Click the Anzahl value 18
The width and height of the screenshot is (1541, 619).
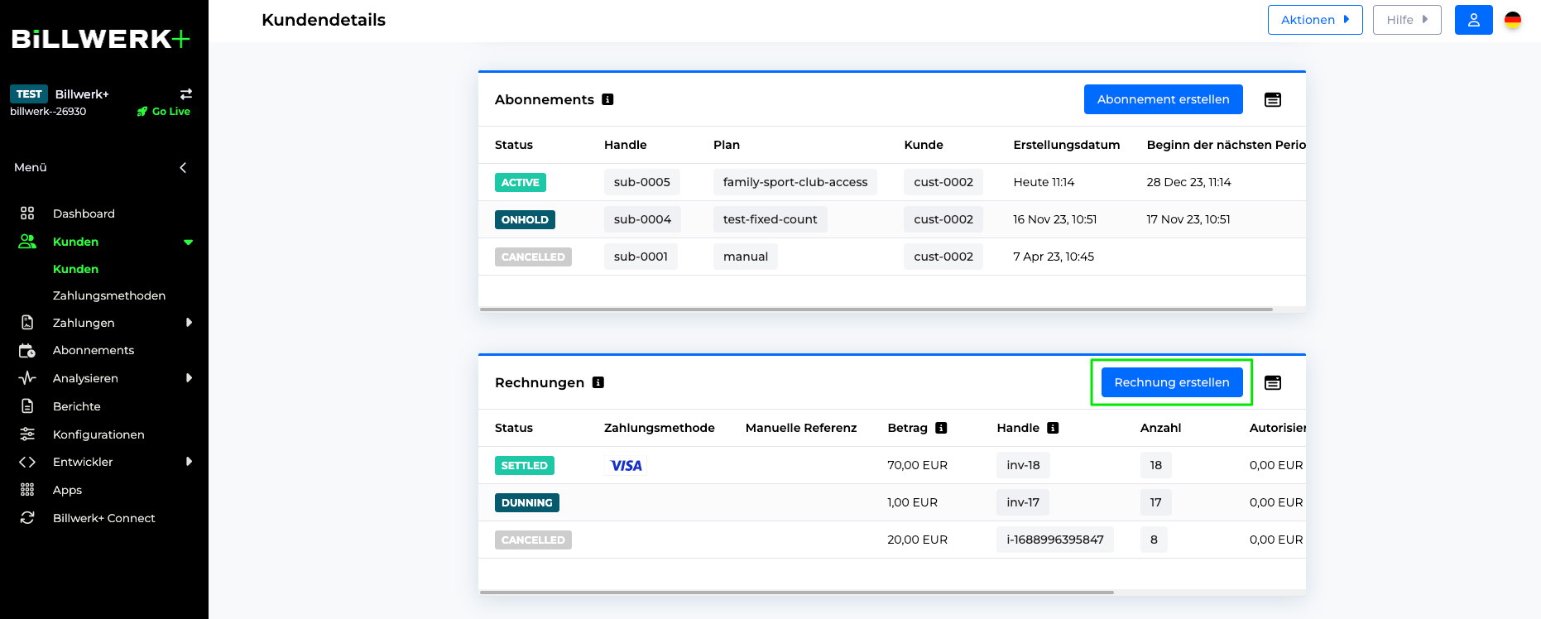[1156, 465]
